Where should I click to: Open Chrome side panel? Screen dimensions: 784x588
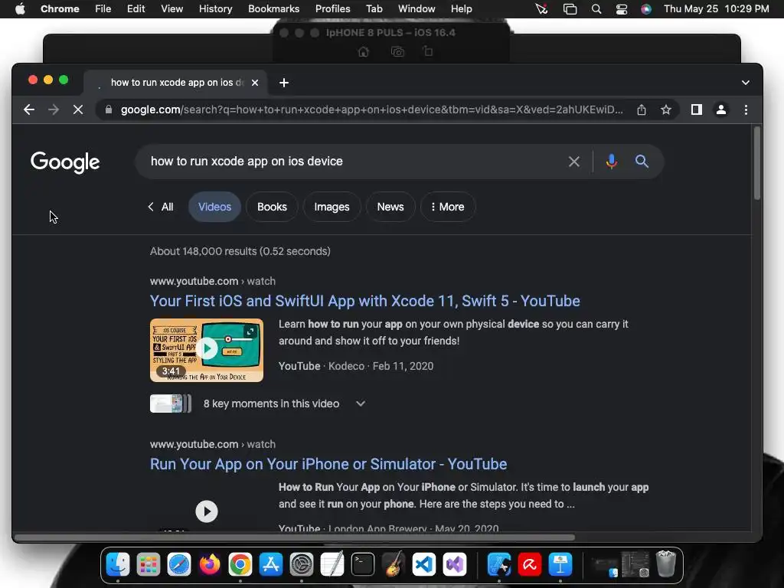pyautogui.click(x=697, y=109)
